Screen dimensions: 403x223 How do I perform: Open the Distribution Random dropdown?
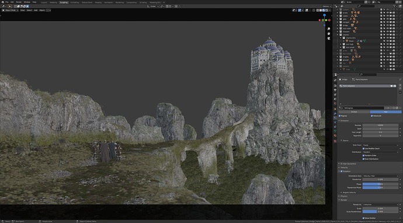coord(380,152)
